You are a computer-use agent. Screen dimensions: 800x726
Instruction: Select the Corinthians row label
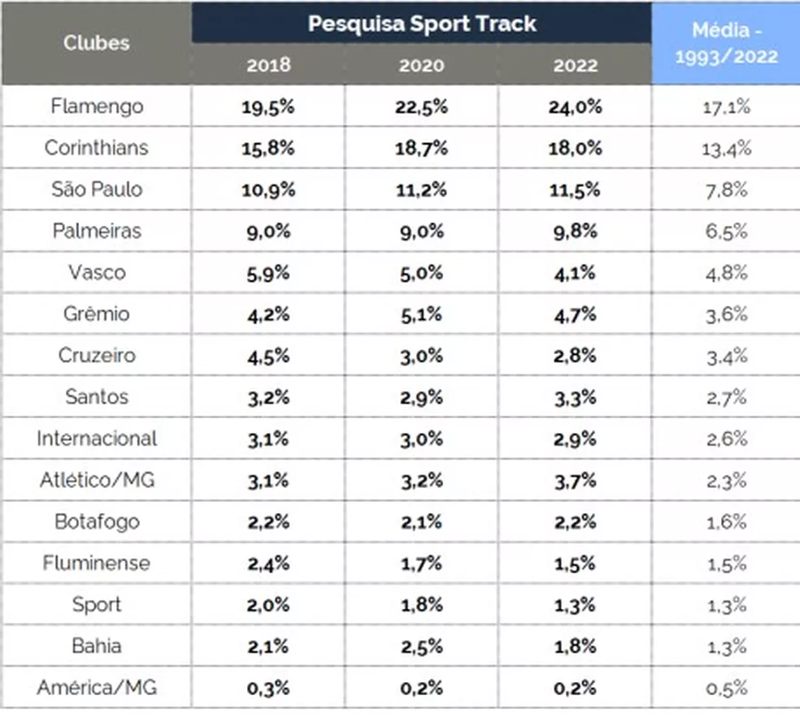[x=96, y=148]
